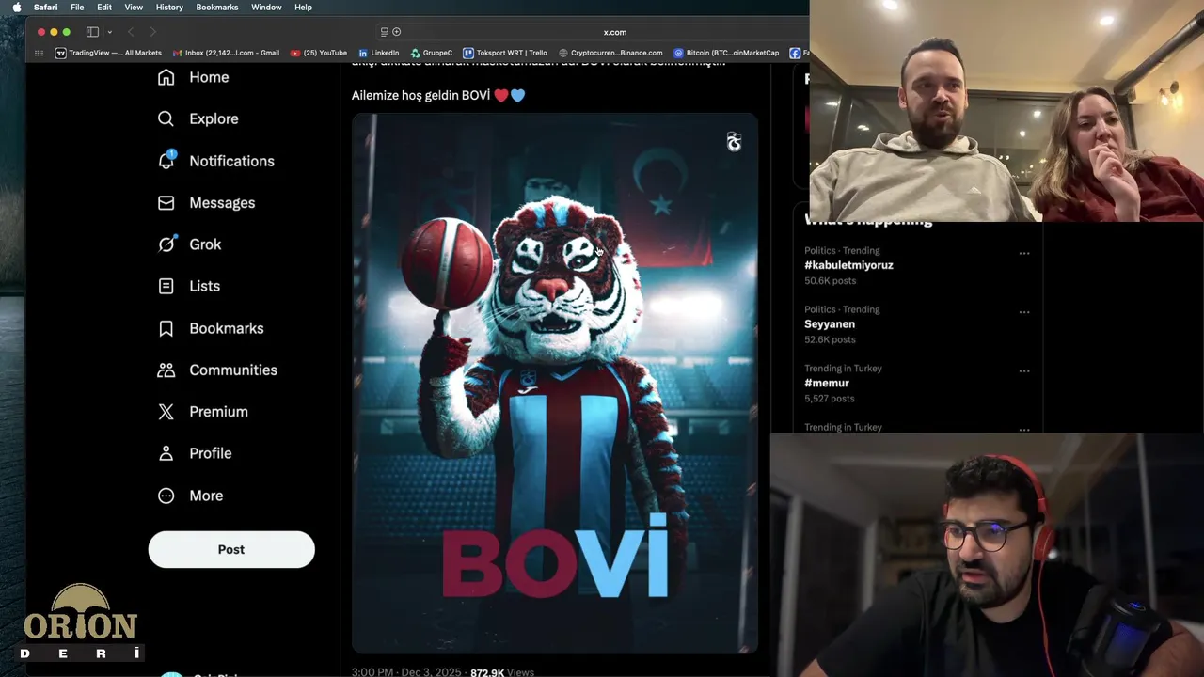1204x677 pixels.
Task: Open the Home page in X sidebar
Action: tap(193, 77)
